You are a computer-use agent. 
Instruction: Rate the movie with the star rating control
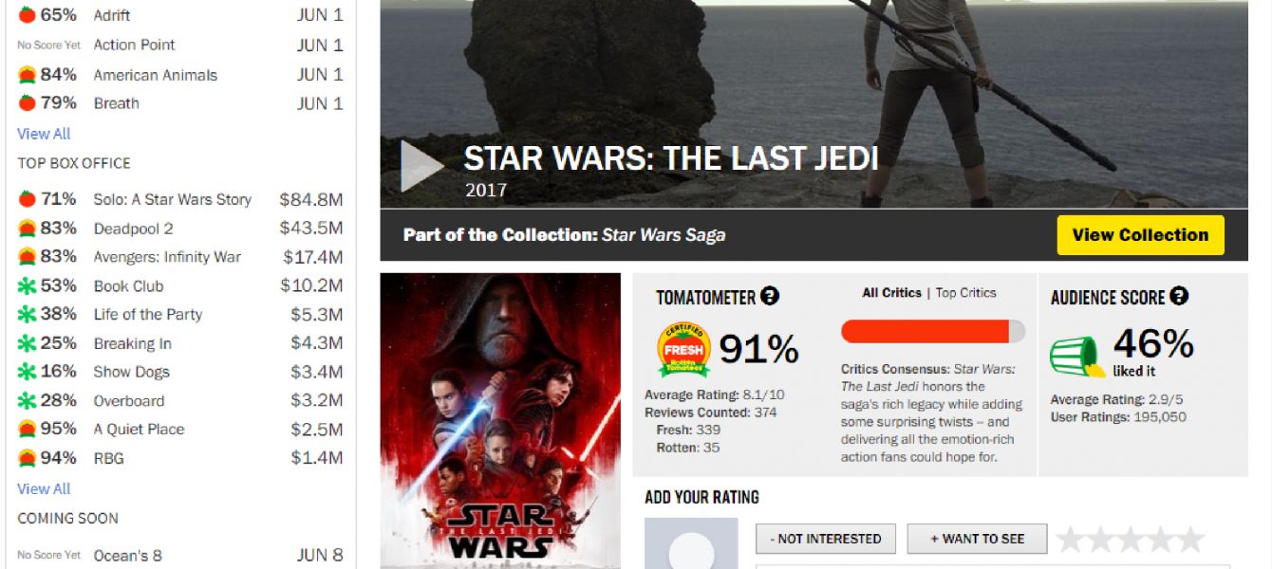point(1131,540)
